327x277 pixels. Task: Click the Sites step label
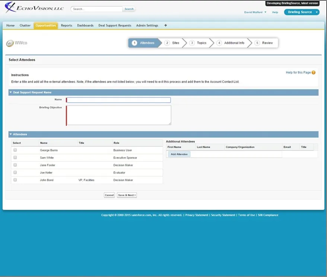click(175, 43)
